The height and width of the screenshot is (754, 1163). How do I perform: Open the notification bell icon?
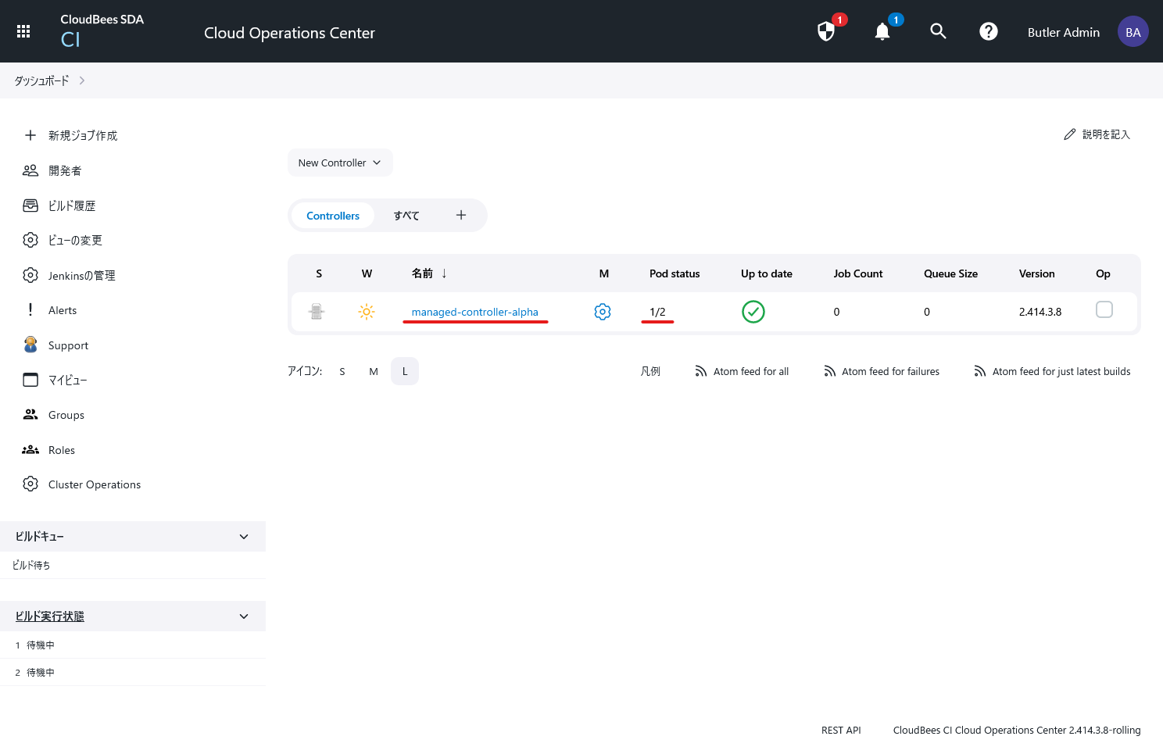tap(882, 31)
